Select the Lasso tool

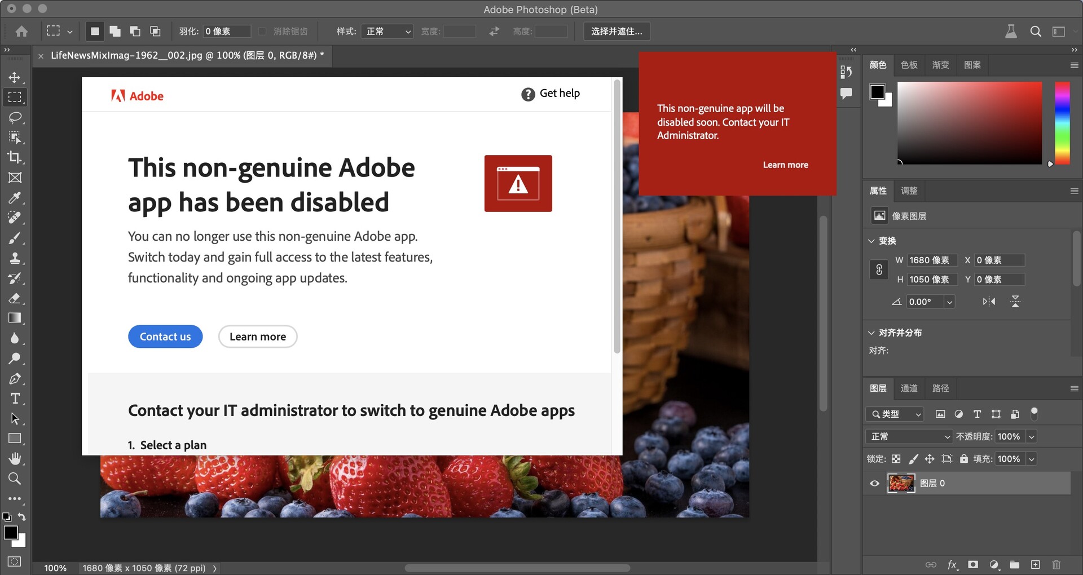tap(15, 117)
